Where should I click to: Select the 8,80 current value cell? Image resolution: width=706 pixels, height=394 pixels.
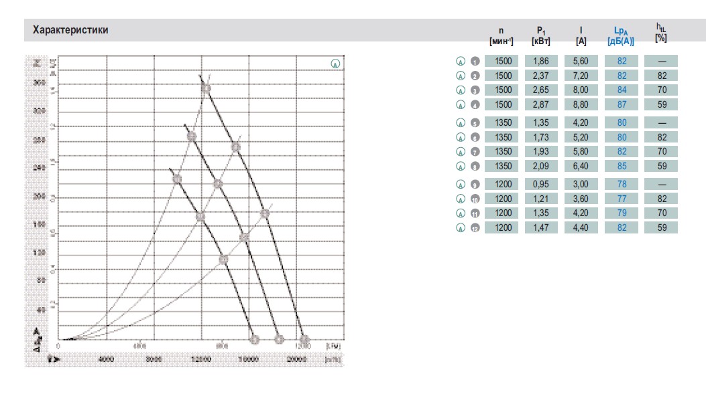[x=581, y=104]
